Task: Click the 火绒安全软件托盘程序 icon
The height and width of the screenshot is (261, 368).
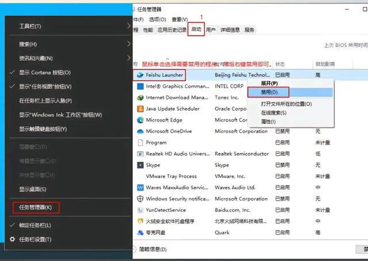Action: click(140, 221)
